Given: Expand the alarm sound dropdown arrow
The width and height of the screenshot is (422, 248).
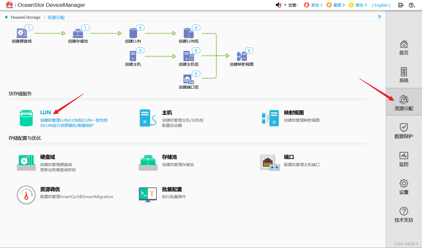Looking at the screenshot, I should (285, 5).
